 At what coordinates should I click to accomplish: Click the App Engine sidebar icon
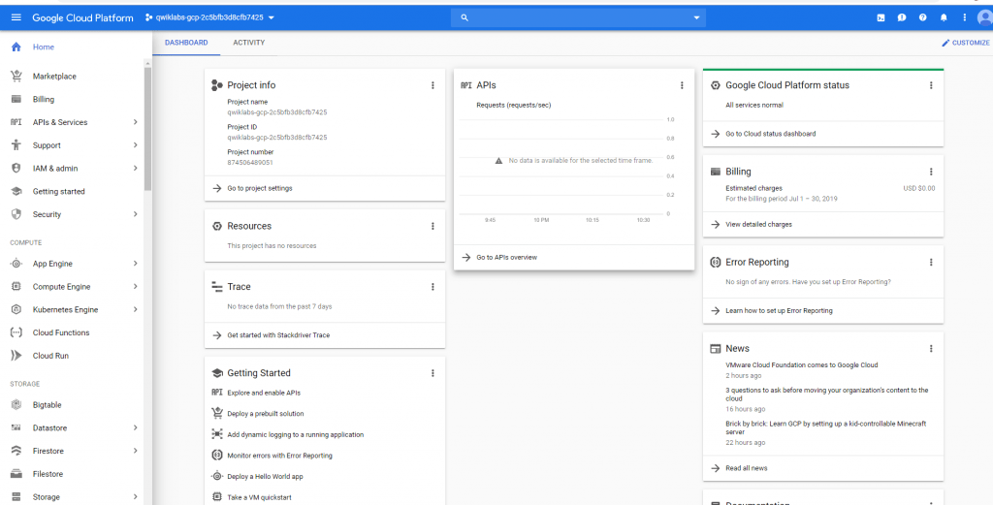pos(16,264)
